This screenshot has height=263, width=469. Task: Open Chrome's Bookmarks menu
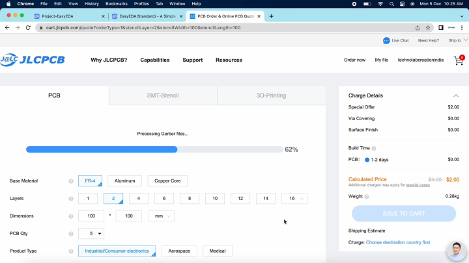click(x=117, y=4)
